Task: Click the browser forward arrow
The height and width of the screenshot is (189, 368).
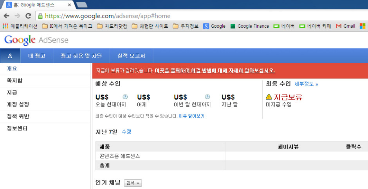Action: pyautogui.click(x=17, y=16)
